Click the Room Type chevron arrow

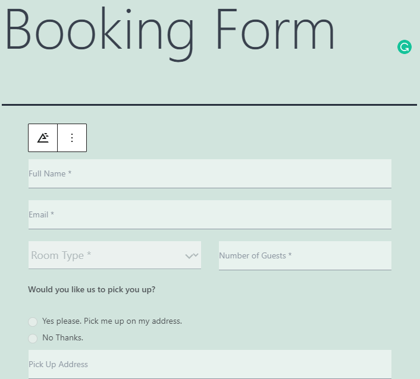pos(192,255)
